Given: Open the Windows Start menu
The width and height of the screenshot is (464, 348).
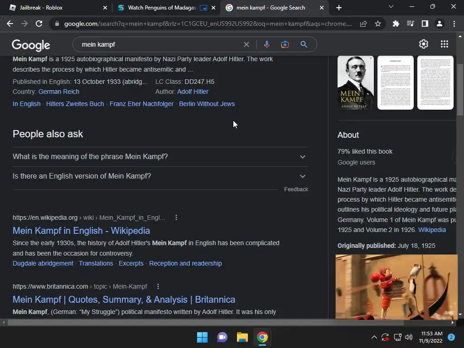Looking at the screenshot, I should (203, 337).
